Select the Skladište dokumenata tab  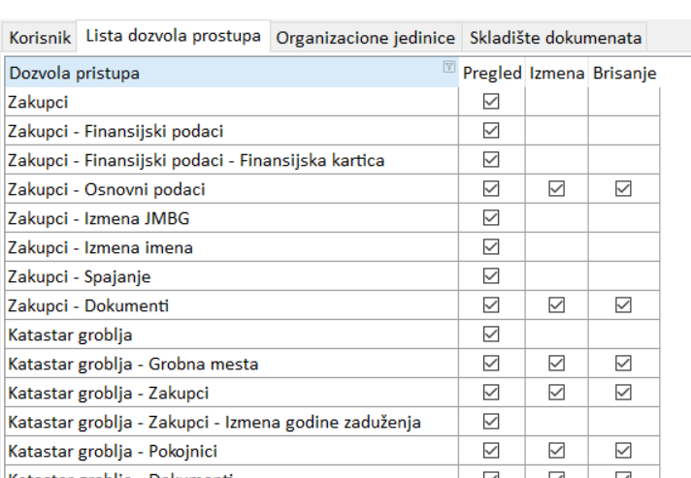tap(555, 38)
